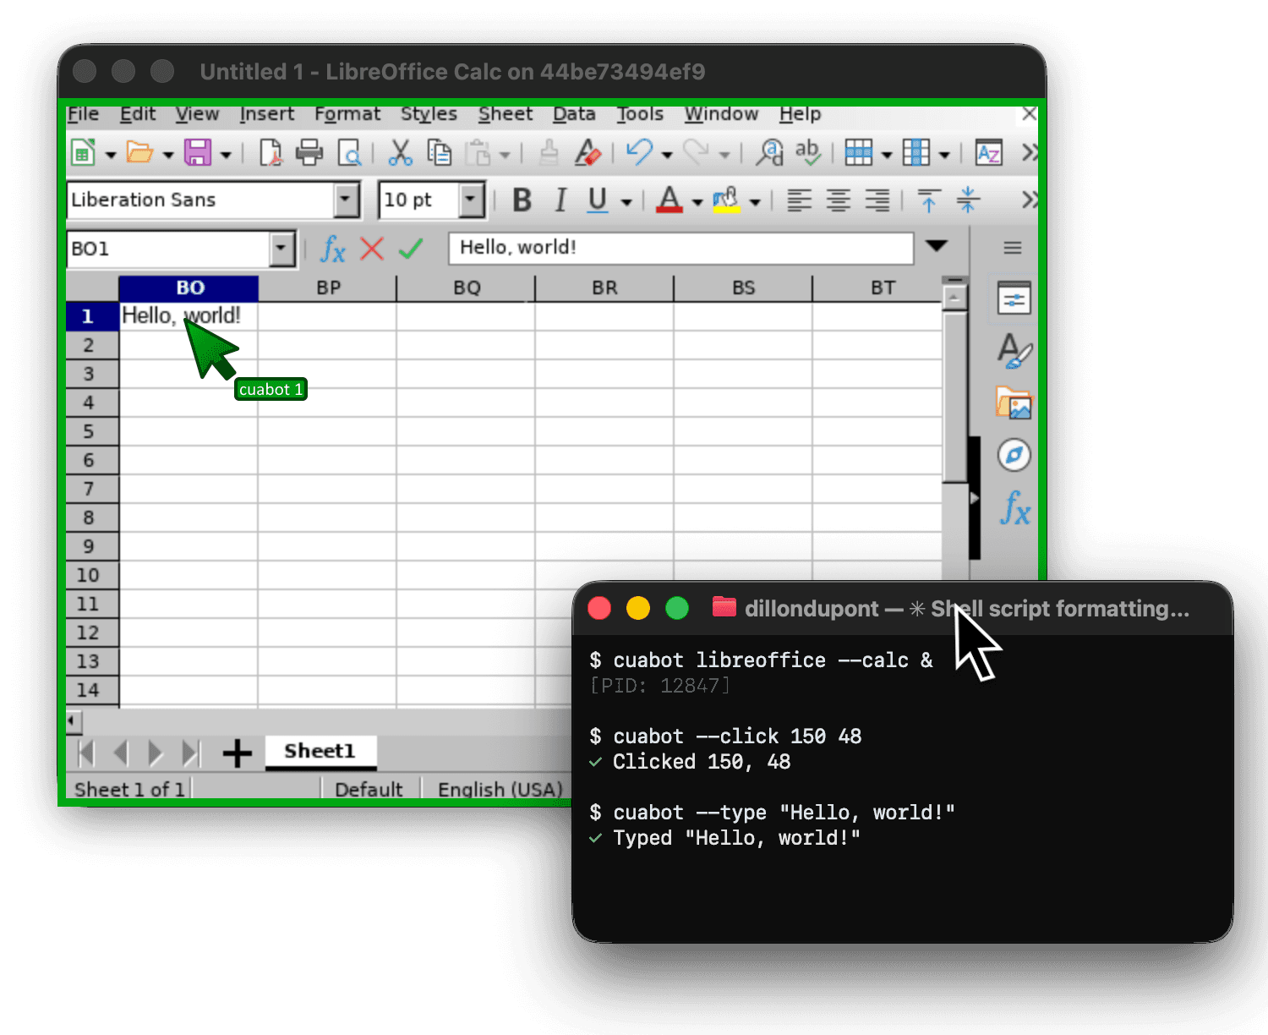The image size is (1268, 1035).
Task: Click the Insert Rows icon
Action: (x=858, y=153)
